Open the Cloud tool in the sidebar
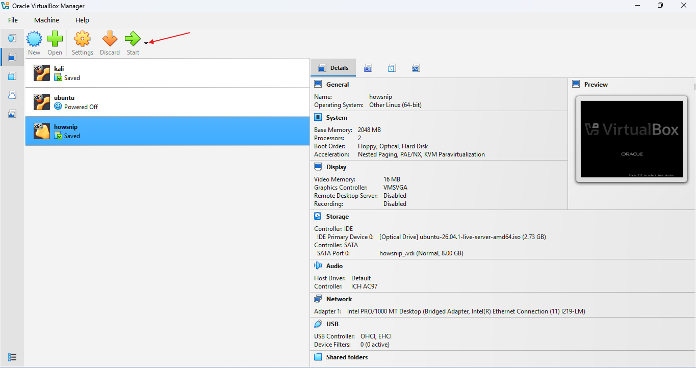Image resolution: width=696 pixels, height=368 pixels. tap(12, 95)
